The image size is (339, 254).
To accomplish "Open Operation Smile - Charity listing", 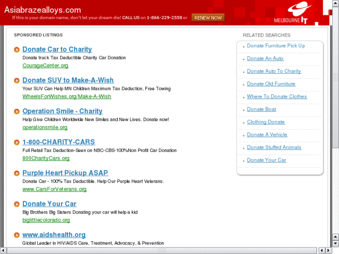I will [62, 111].
